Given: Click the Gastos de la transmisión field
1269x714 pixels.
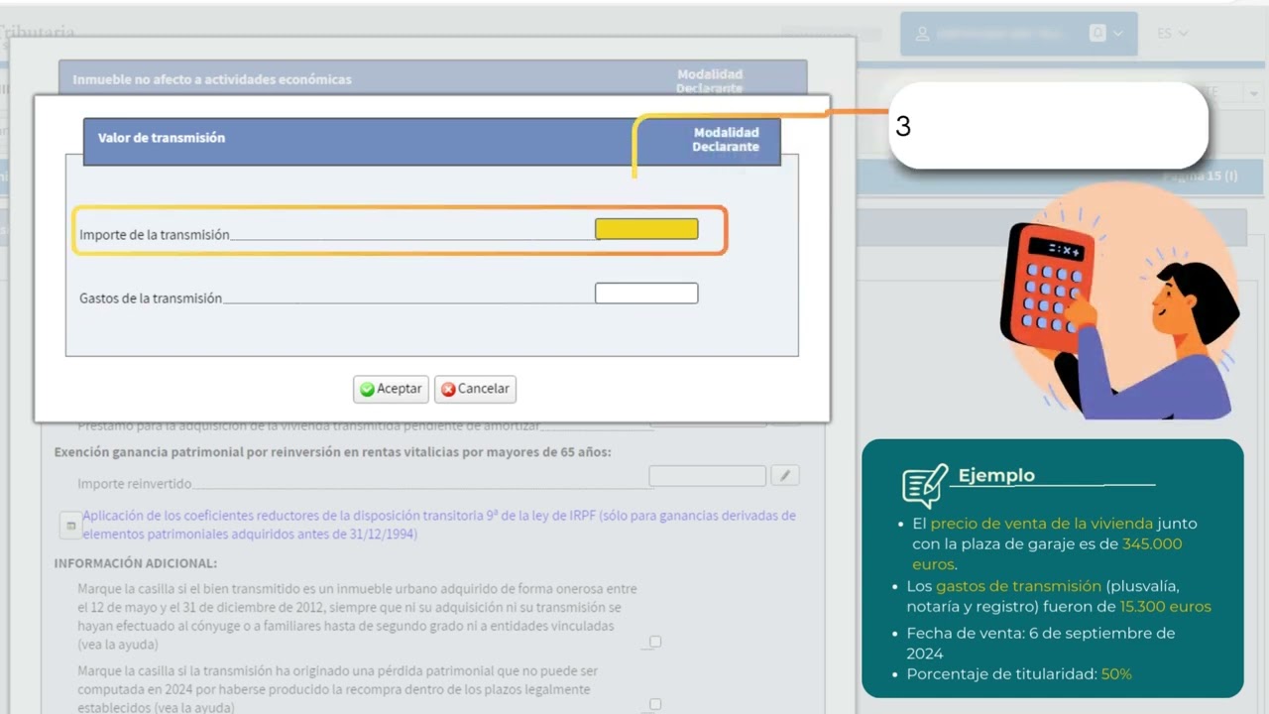Looking at the screenshot, I should [646, 294].
